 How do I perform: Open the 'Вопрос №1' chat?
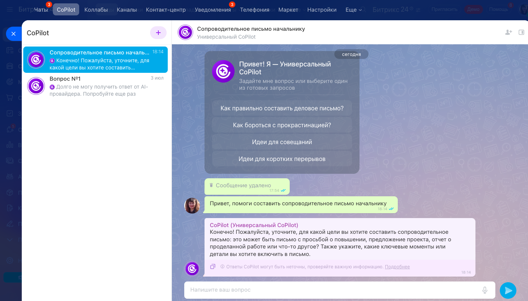tap(95, 86)
